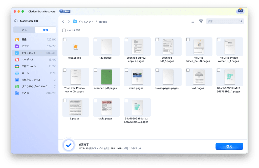
Task: Select 圧縮ファイル category row
Action: [x=35, y=66]
